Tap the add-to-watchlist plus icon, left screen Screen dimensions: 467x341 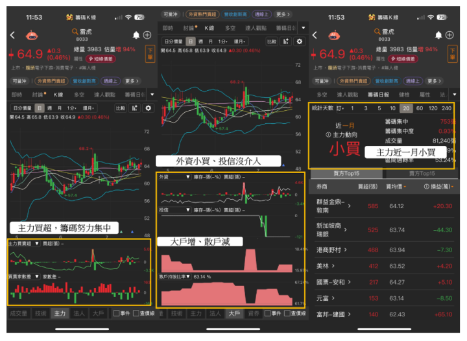[x=147, y=35]
